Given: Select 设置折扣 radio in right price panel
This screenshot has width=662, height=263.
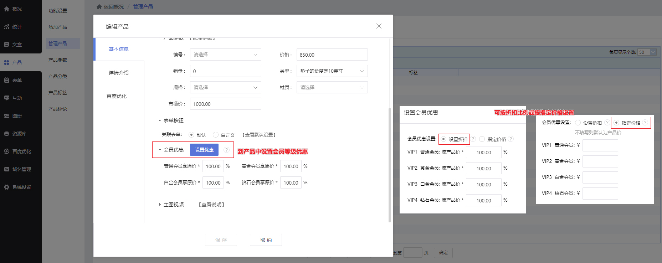Looking at the screenshot, I should 578,123.
